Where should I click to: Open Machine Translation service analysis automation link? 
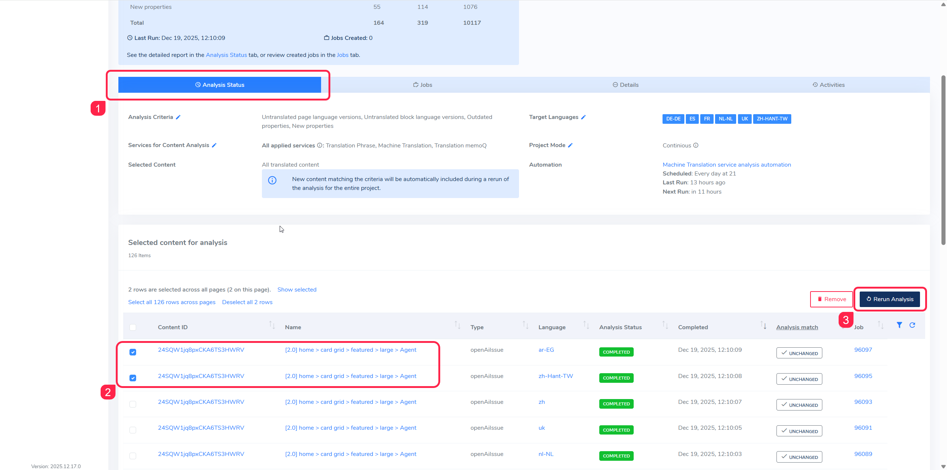click(x=727, y=165)
